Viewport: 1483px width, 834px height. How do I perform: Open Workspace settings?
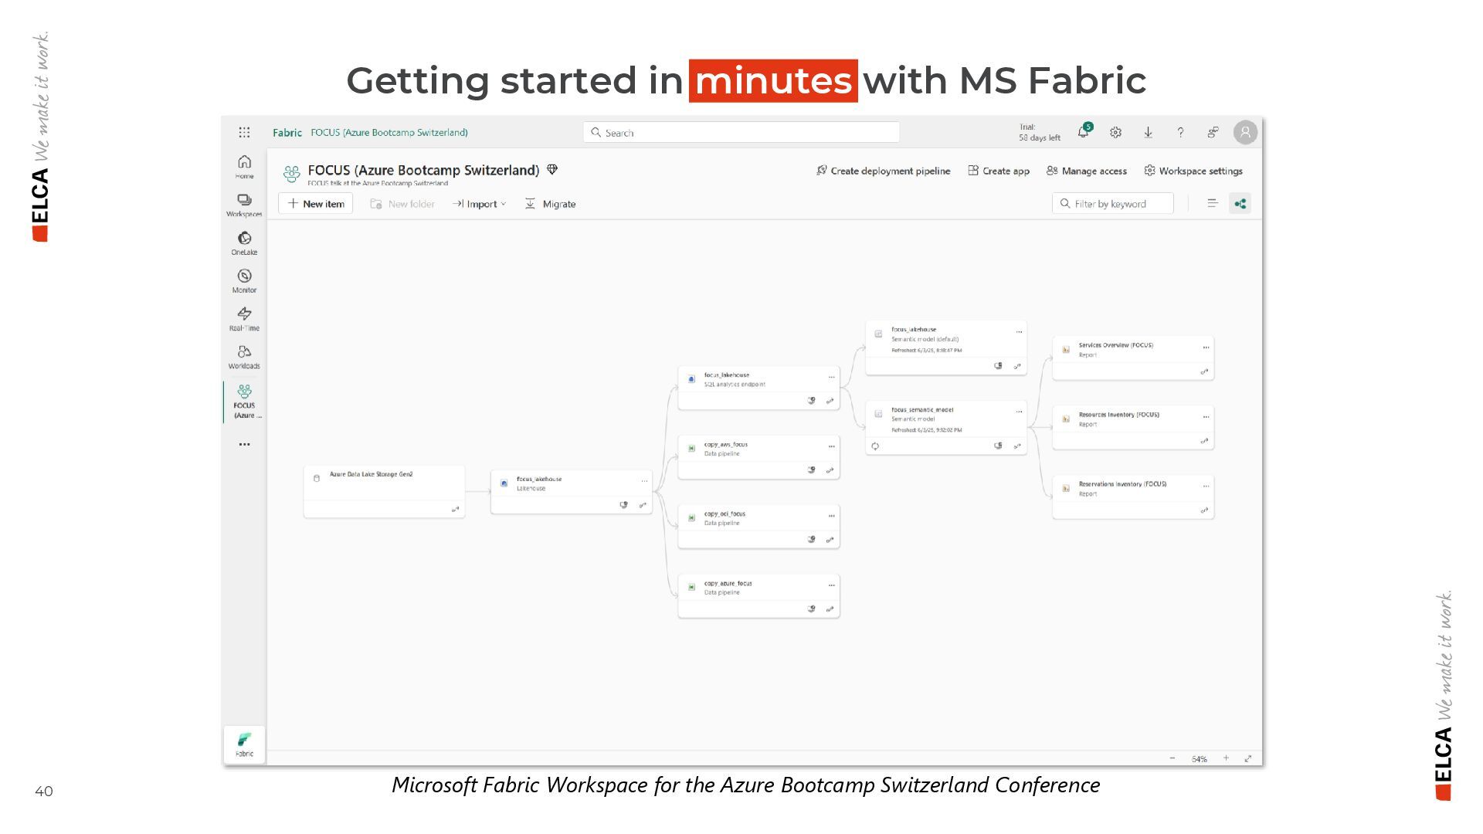(1193, 171)
